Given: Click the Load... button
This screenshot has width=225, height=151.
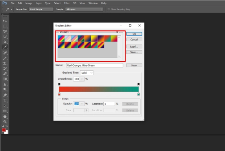Looking at the screenshot, I should (x=134, y=47).
